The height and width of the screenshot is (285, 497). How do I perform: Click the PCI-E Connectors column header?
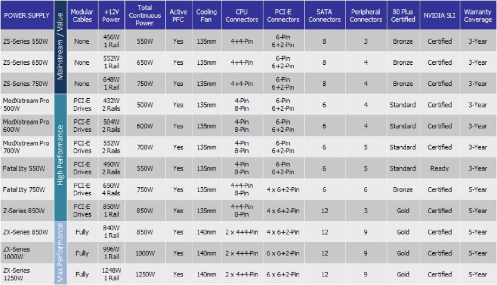click(282, 16)
